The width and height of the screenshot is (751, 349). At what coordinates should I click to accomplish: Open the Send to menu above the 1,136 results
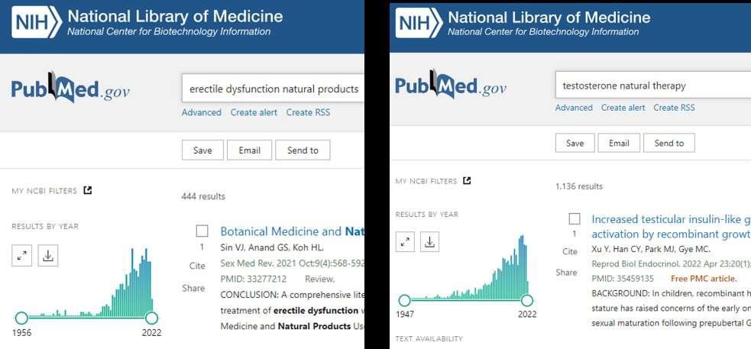pos(669,143)
